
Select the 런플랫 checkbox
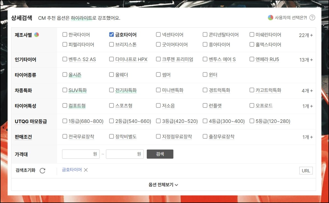tap(205, 105)
